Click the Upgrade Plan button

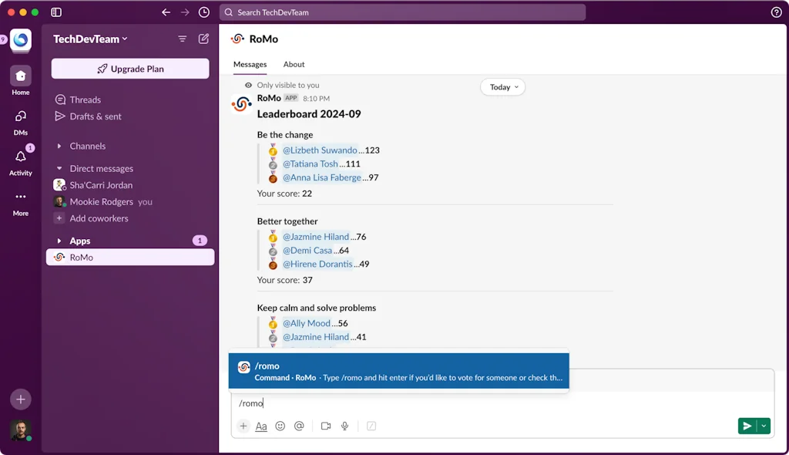tap(130, 69)
